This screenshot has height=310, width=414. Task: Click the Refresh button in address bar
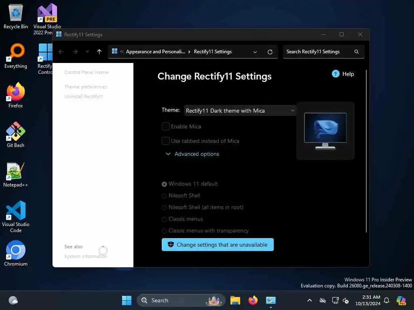click(270, 52)
